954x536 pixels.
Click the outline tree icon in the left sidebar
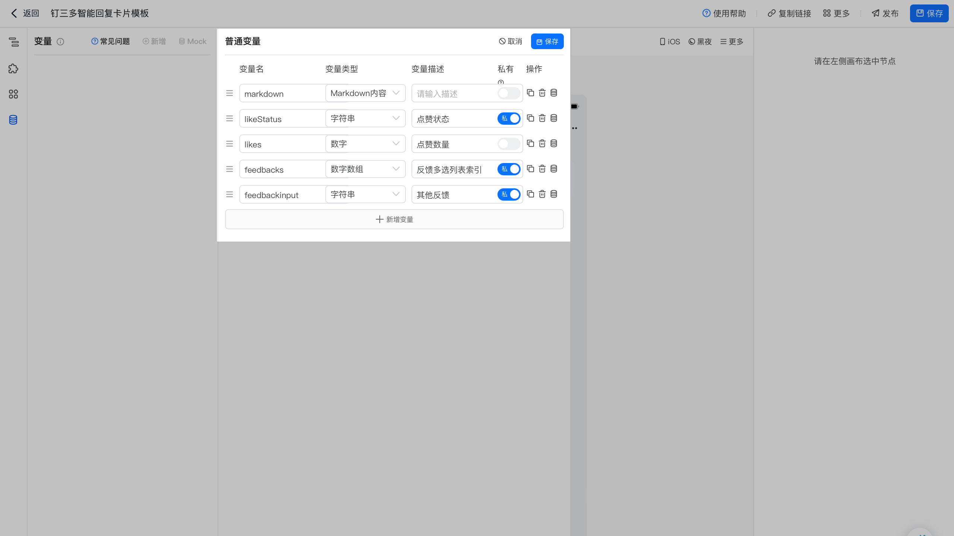pos(13,42)
